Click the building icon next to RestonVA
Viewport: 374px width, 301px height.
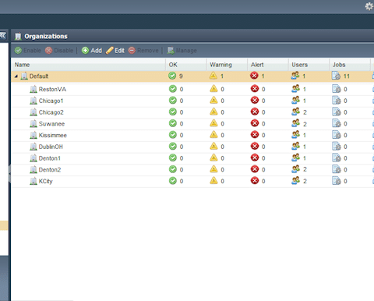click(34, 90)
